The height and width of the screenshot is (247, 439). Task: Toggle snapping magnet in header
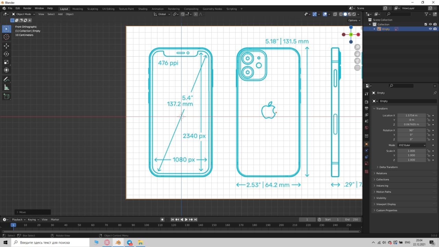(x=183, y=14)
